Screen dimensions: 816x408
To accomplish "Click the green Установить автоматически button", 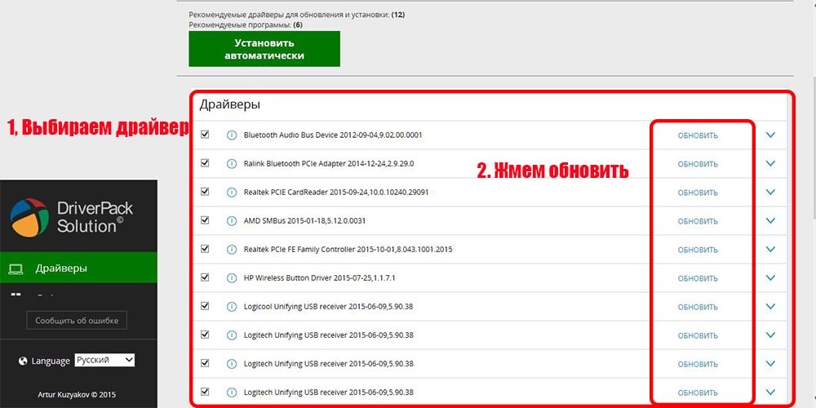I will [x=264, y=49].
